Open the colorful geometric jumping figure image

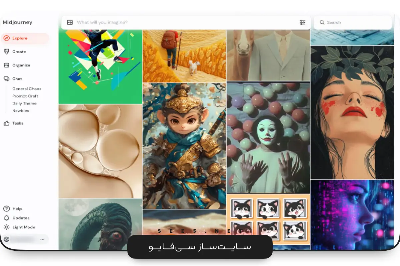100,66
